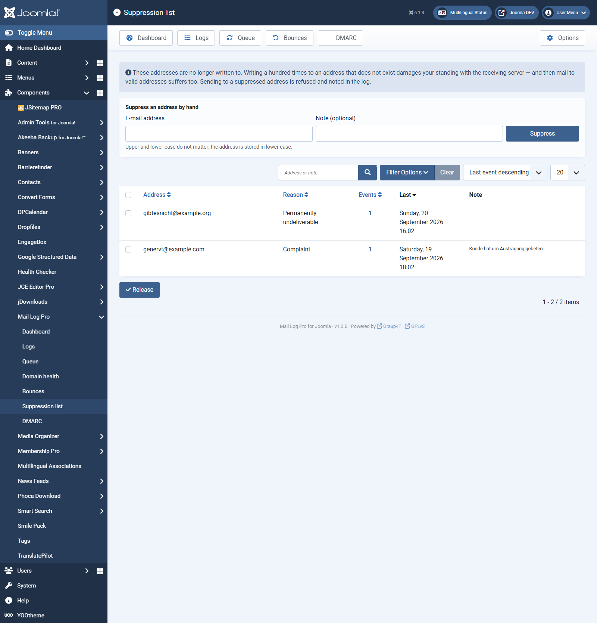597x623 pixels.
Task: Expand the Menus sidebar chevron
Action: [87, 78]
